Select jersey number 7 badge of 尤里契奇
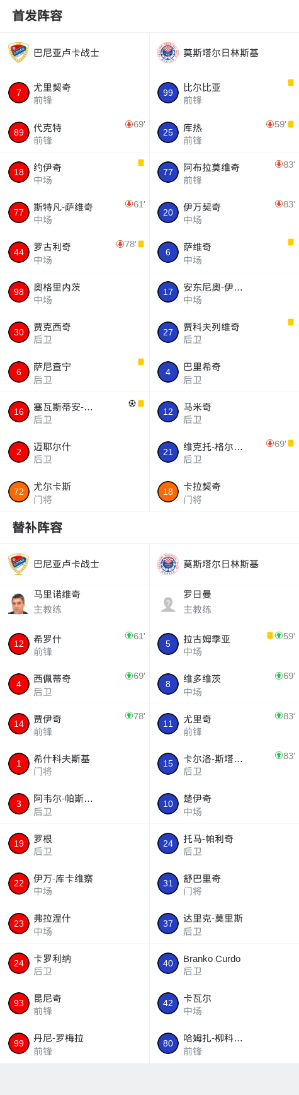The width and height of the screenshot is (299, 1095). coord(19,93)
